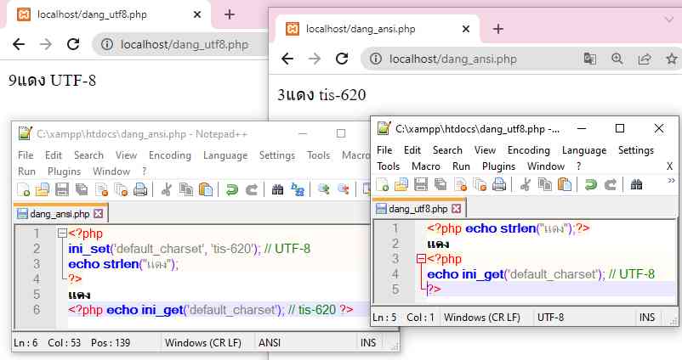The width and height of the screenshot is (682, 360).
Task: Click the zoom magnifier icon in address bar
Action: tap(617, 59)
